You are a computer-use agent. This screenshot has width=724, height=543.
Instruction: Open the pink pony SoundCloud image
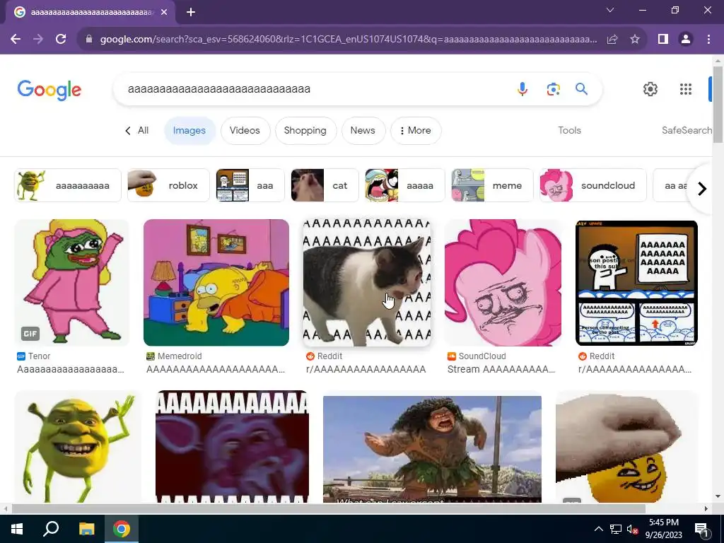click(x=503, y=283)
